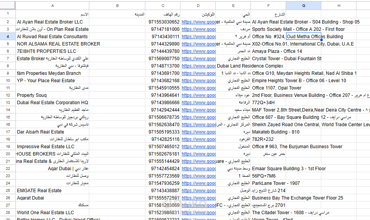Click phone number 971569007750
This screenshot has height=220, width=370.
point(164,58)
